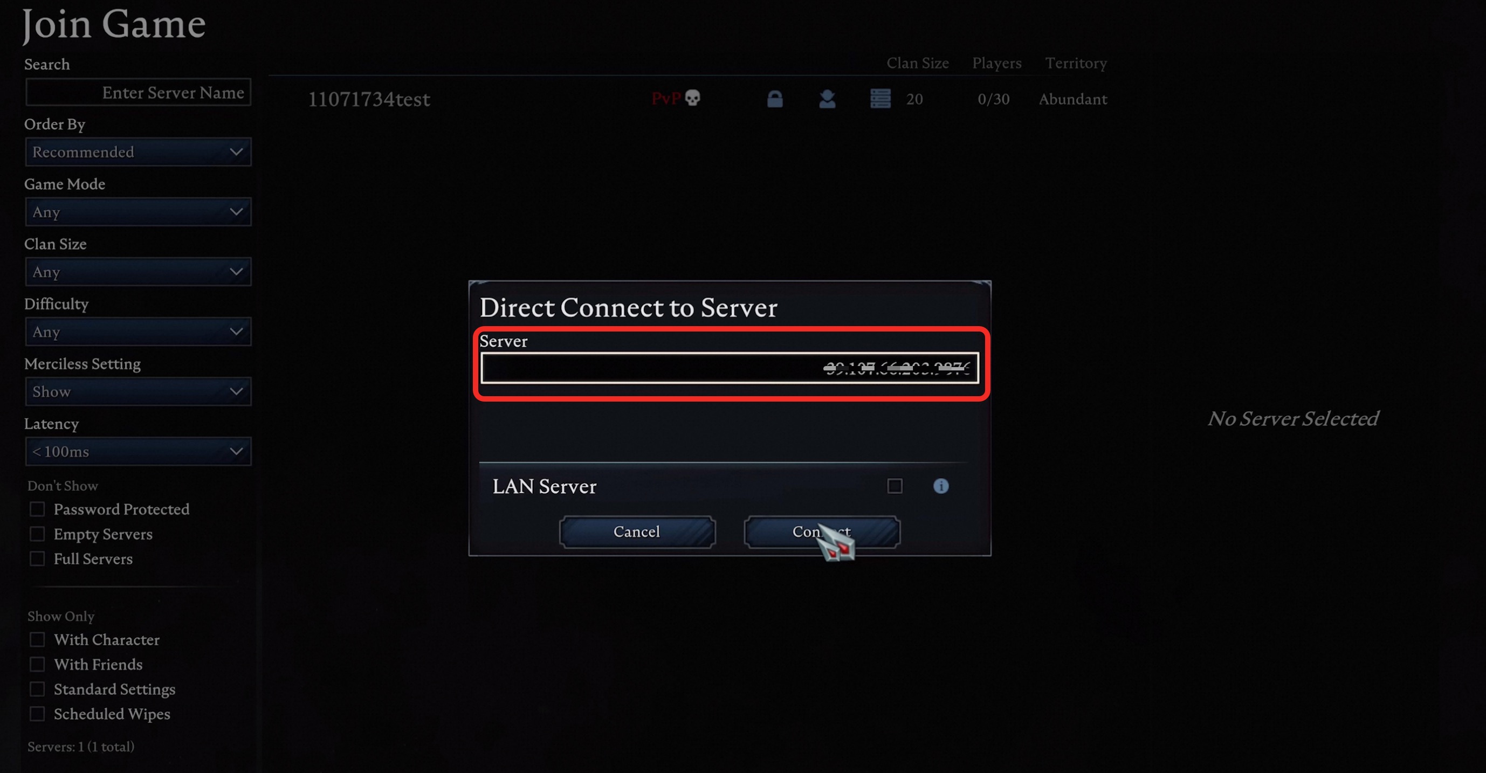This screenshot has height=773, width=1486.
Task: Click the Enter Server Name search box
Action: point(139,92)
